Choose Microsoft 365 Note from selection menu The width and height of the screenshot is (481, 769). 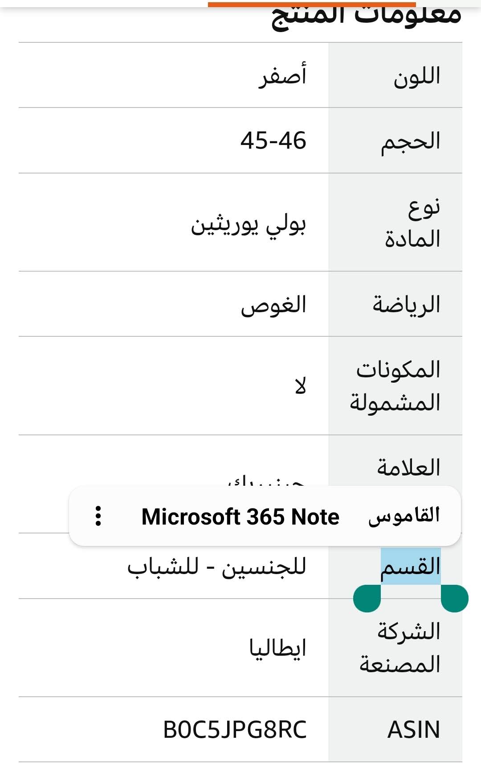coord(240,517)
